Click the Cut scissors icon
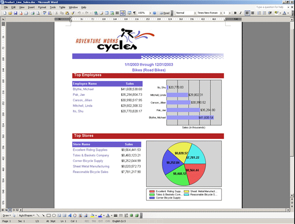Viewport: 295px width, 224px height. pyautogui.click(x=56, y=13)
